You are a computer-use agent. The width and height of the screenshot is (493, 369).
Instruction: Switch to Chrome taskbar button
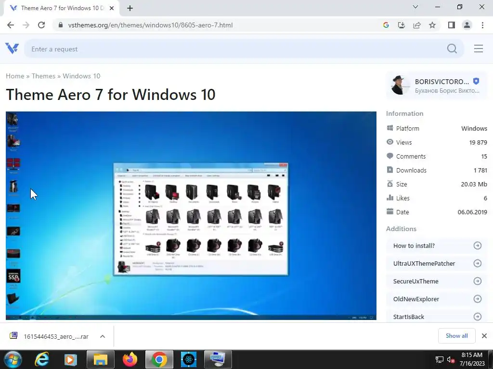tap(159, 359)
